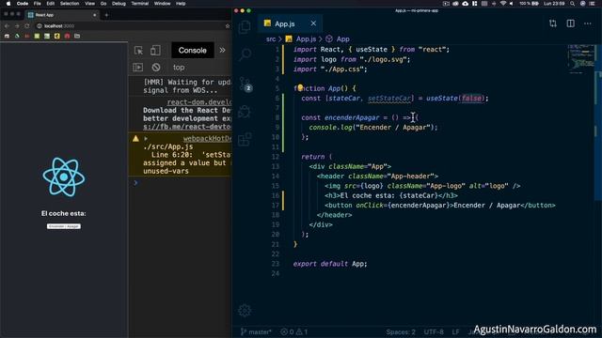Activate DevTools inspect element picker
This screenshot has width=602, height=338.
coord(138,50)
